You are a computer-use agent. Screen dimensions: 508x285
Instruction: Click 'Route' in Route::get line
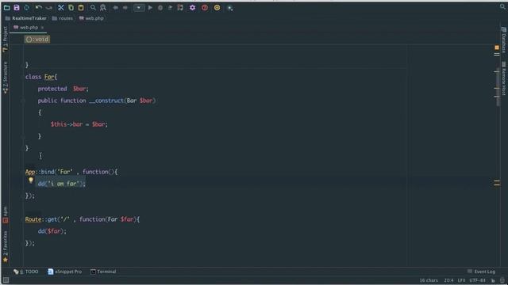pos(33,219)
